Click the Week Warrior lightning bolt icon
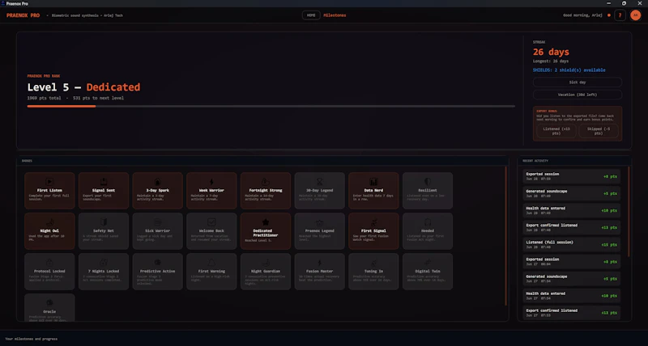This screenshot has width=648, height=346. point(211,181)
